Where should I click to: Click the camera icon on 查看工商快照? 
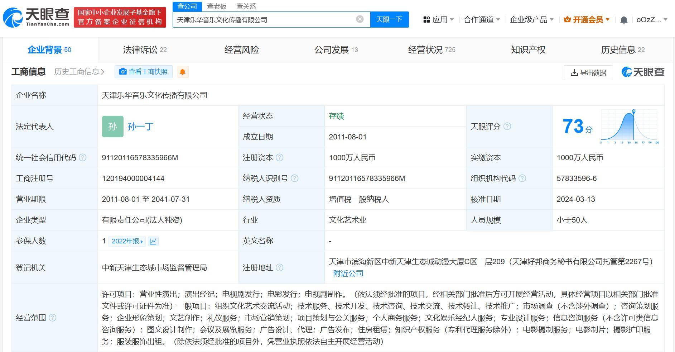click(x=123, y=72)
